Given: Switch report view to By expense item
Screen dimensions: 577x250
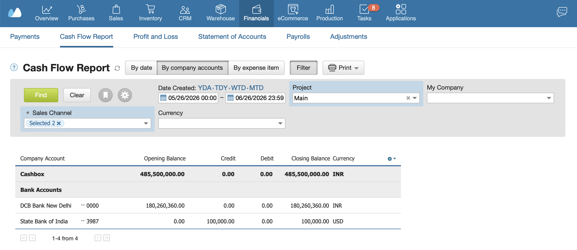Looking at the screenshot, I should pyautogui.click(x=256, y=68).
